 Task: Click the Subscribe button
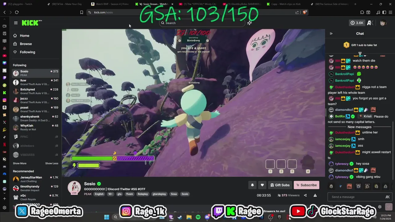pyautogui.click(x=306, y=185)
